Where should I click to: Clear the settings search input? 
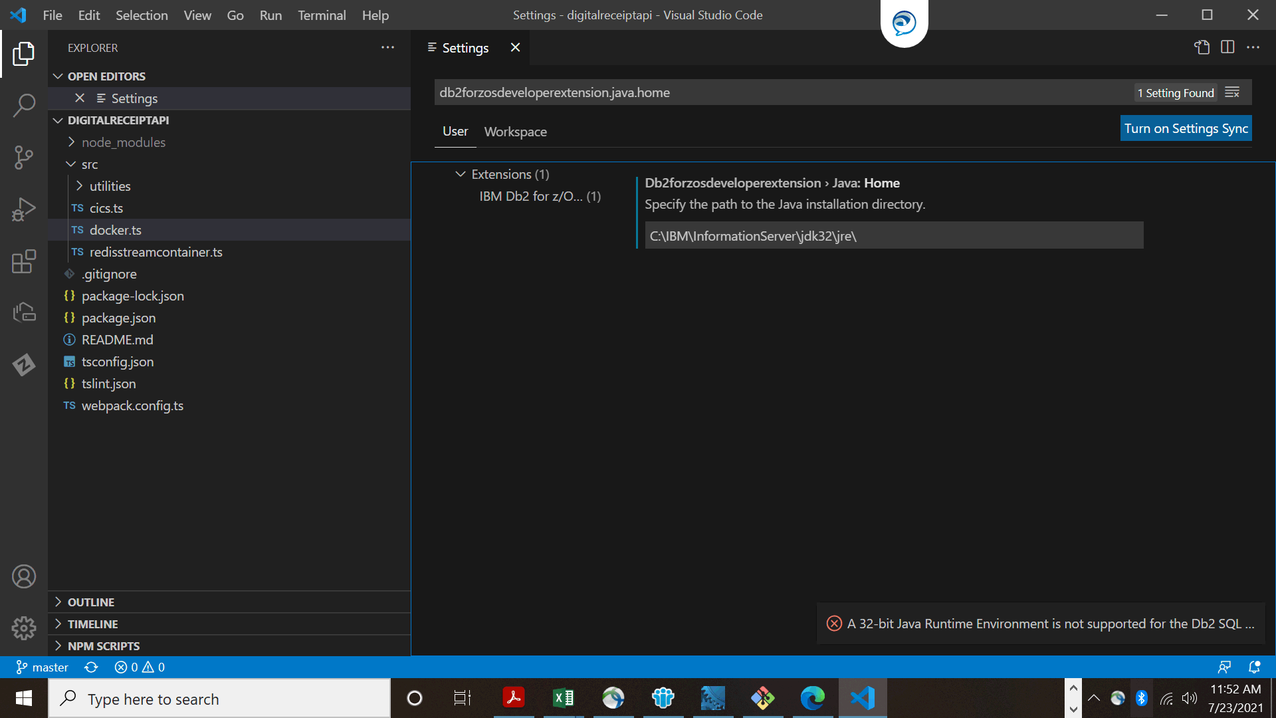point(1232,92)
